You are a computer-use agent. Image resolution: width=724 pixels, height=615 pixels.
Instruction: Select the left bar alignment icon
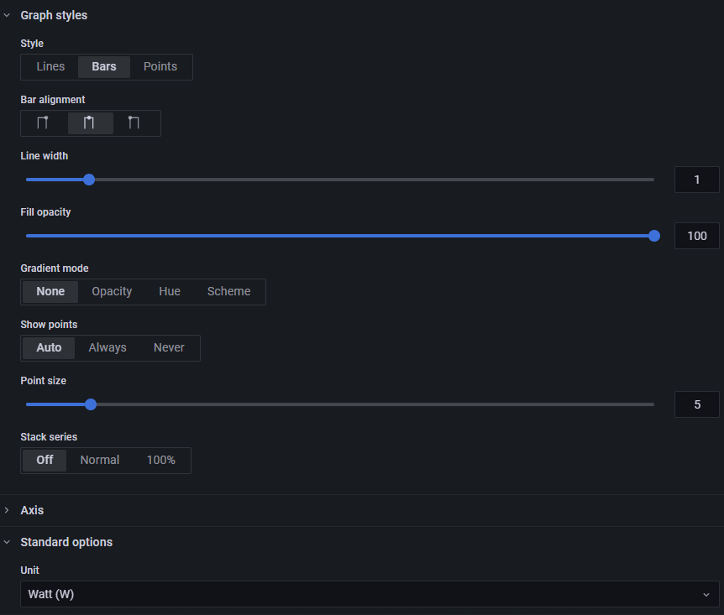pyautogui.click(x=44, y=123)
